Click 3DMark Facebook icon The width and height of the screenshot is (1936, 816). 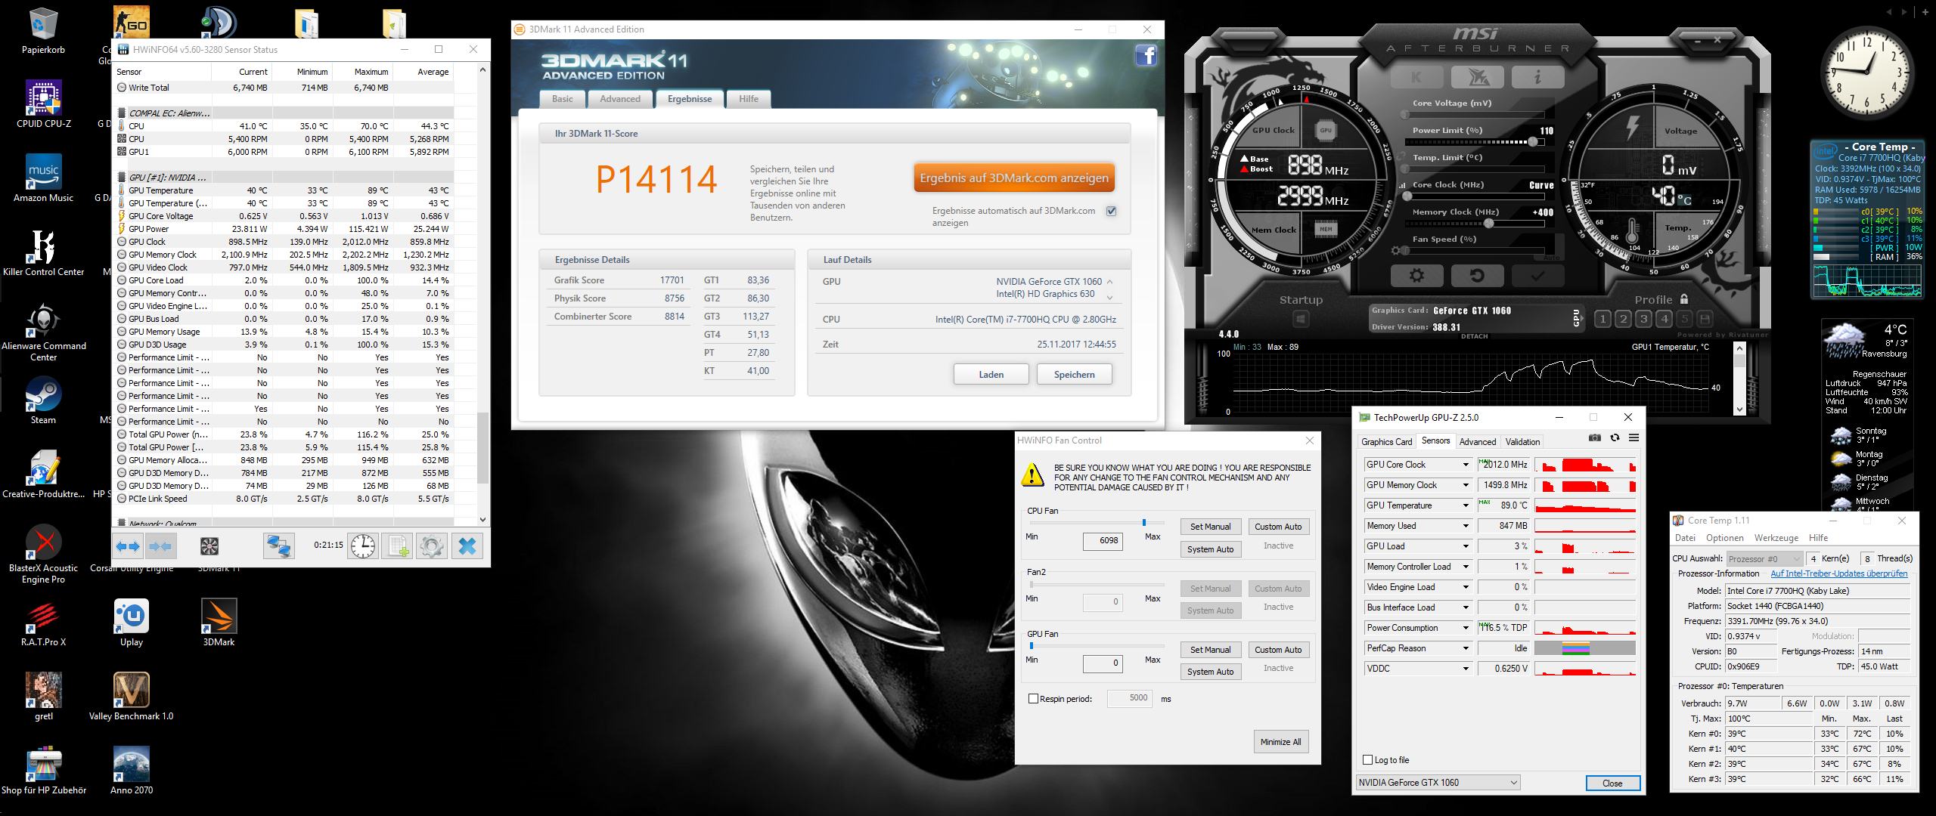[1146, 56]
